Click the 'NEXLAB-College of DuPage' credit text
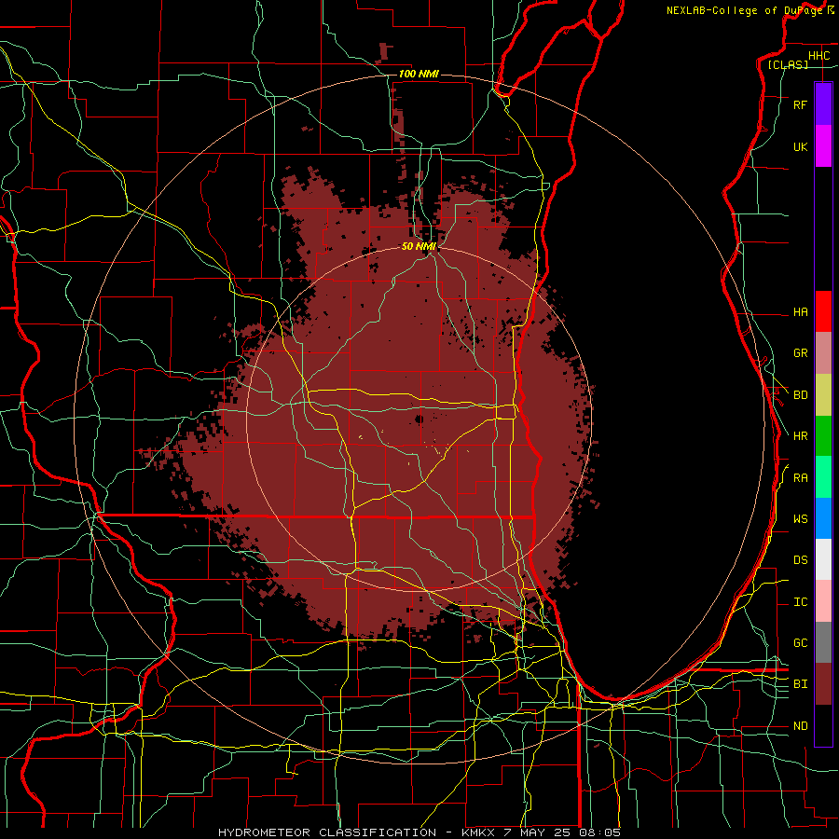 (x=744, y=10)
